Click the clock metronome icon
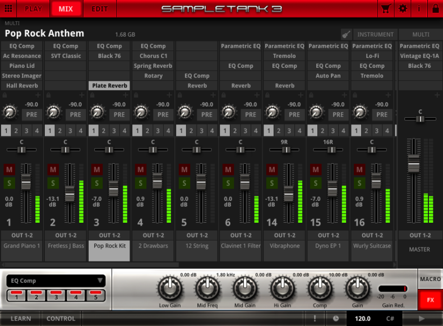 tap(336, 319)
